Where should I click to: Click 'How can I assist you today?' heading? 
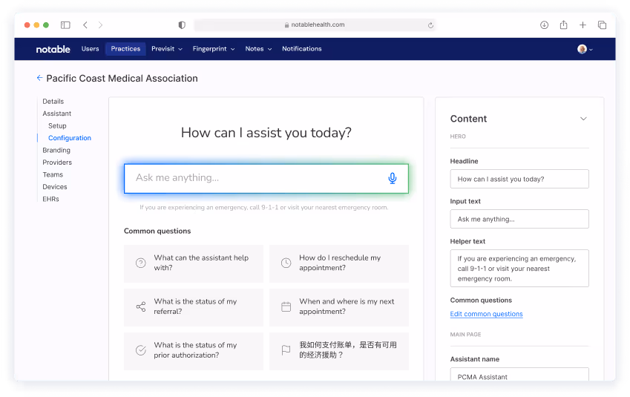pyautogui.click(x=266, y=133)
